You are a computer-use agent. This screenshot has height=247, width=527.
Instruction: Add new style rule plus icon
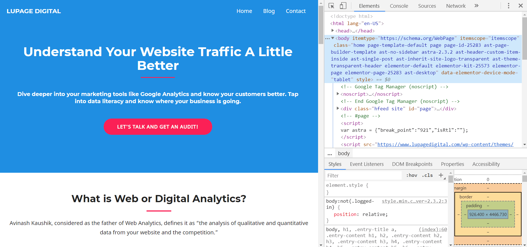[x=441, y=175]
